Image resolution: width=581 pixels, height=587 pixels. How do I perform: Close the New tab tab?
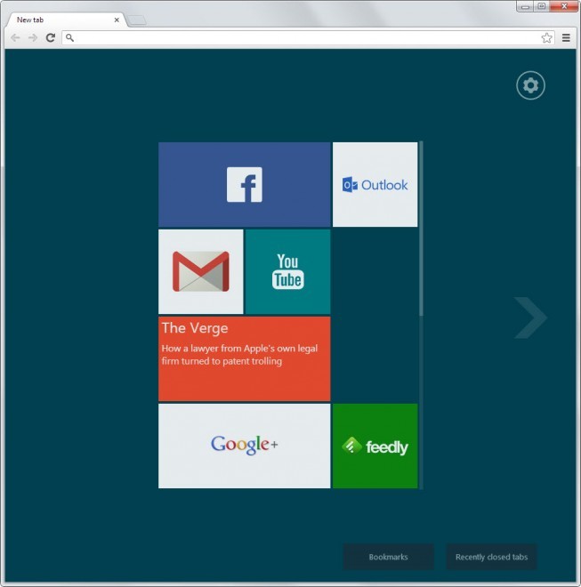(117, 20)
